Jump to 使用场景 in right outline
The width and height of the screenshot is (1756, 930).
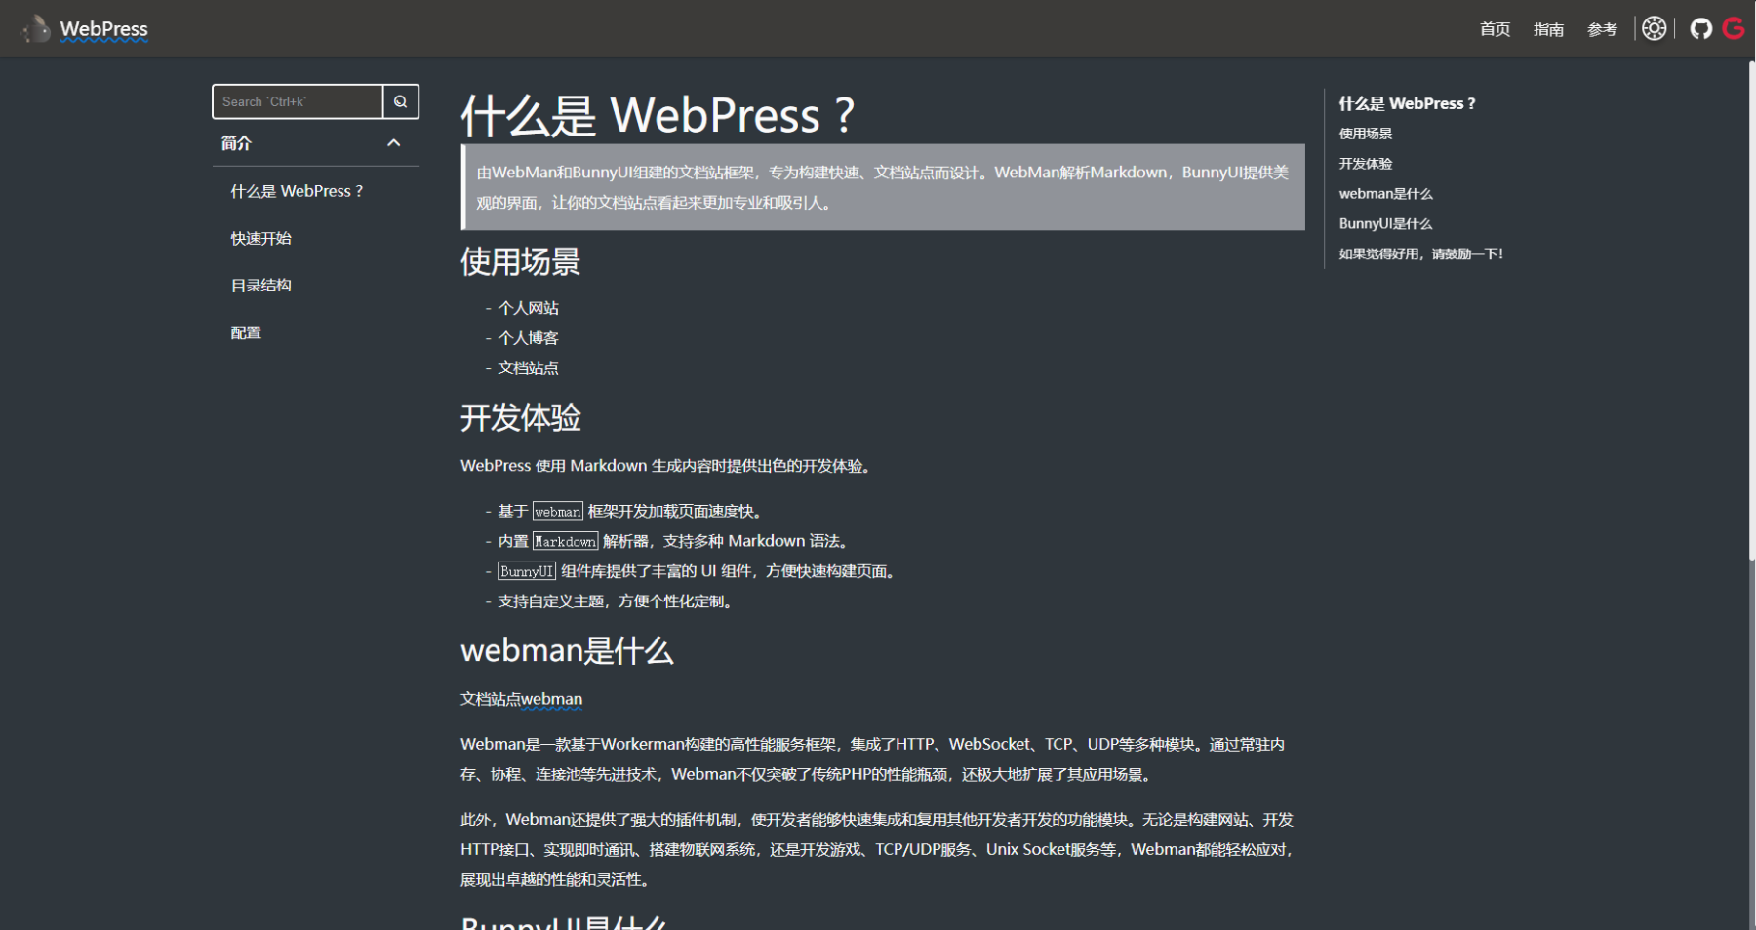coord(1365,134)
